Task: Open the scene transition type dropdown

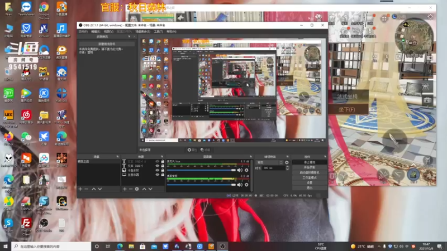Action: tap(269, 162)
